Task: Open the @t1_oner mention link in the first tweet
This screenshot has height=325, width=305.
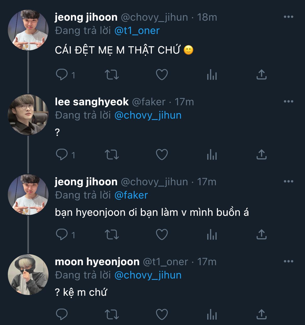Action: (137, 31)
